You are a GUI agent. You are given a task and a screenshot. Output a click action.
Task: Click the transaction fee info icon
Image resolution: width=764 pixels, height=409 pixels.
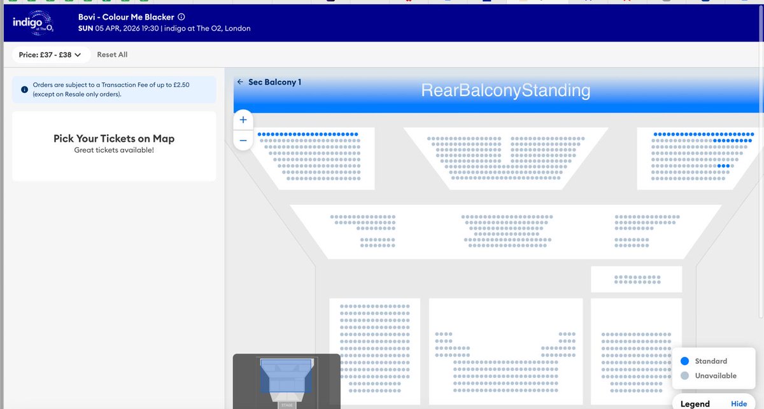[24, 90]
